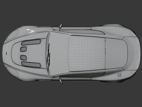The image size is (142, 107).
Task: Select the lower side mirror of the car
Action: [61, 81]
